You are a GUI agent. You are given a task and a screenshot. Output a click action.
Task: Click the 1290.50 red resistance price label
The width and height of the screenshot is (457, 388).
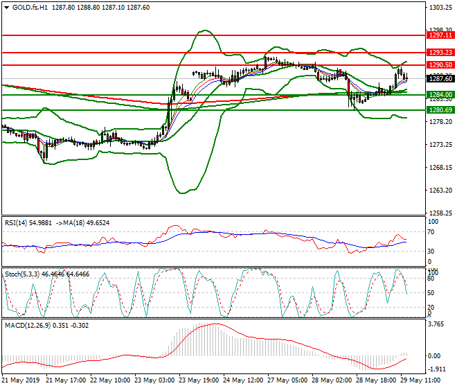[x=440, y=64]
